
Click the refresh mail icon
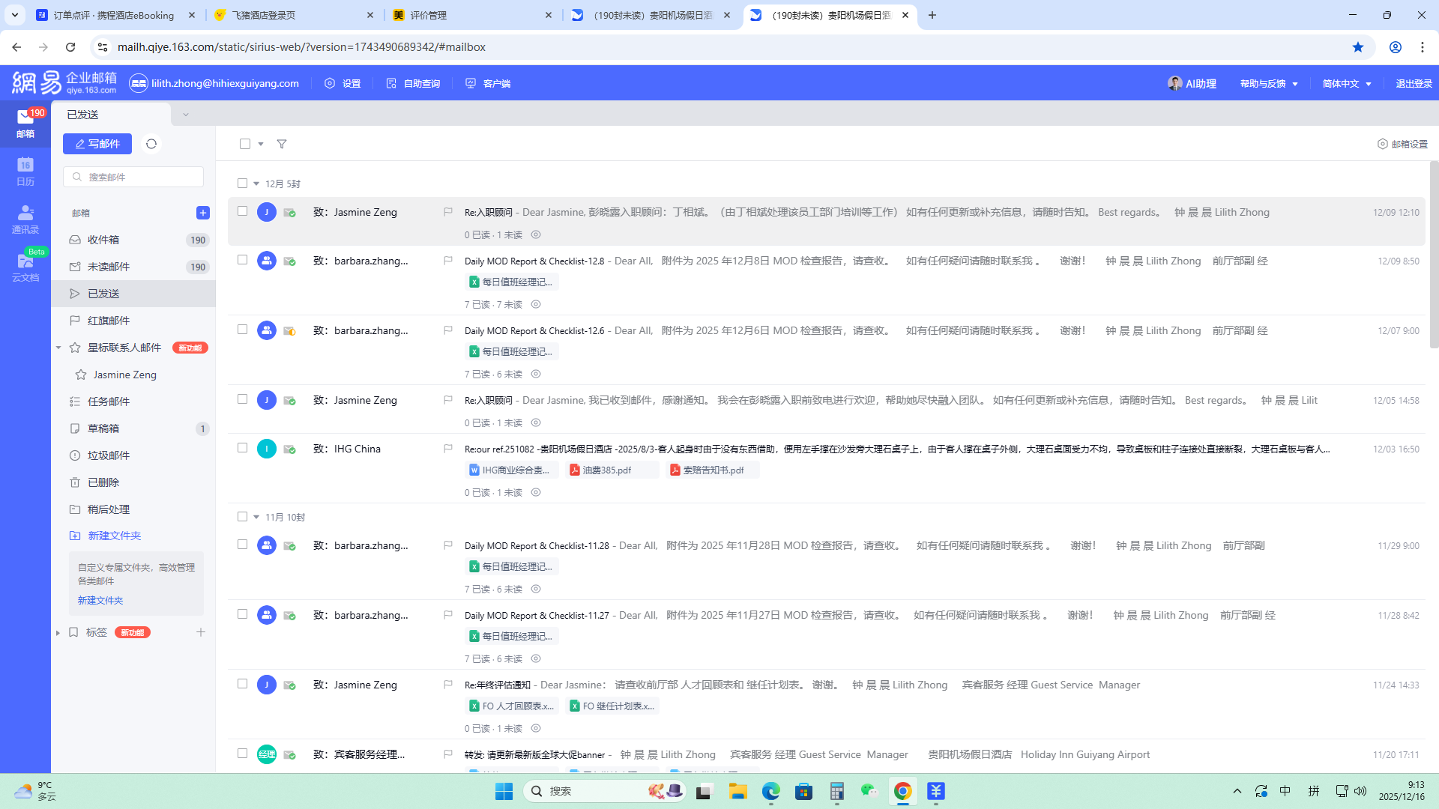[151, 144]
